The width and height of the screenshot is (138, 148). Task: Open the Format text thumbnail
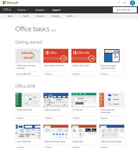pos(84,100)
